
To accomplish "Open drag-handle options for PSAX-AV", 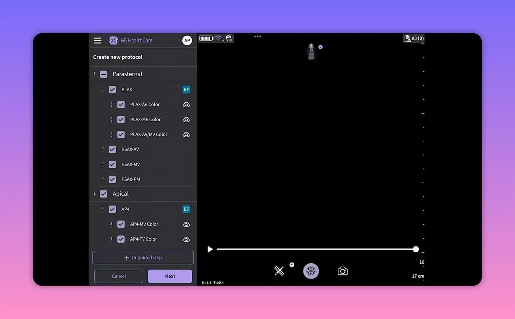I will (x=103, y=149).
